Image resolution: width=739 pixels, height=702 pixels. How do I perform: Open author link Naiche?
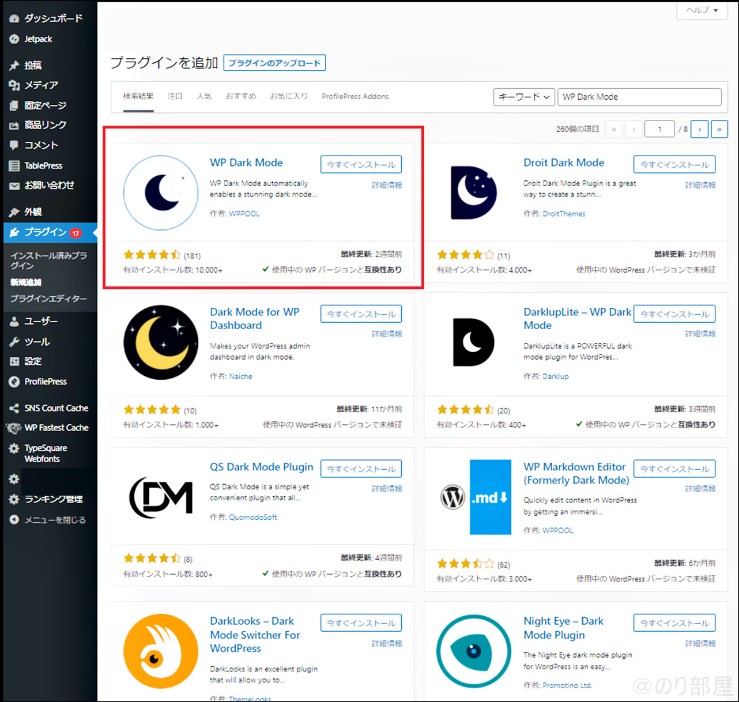click(x=240, y=376)
